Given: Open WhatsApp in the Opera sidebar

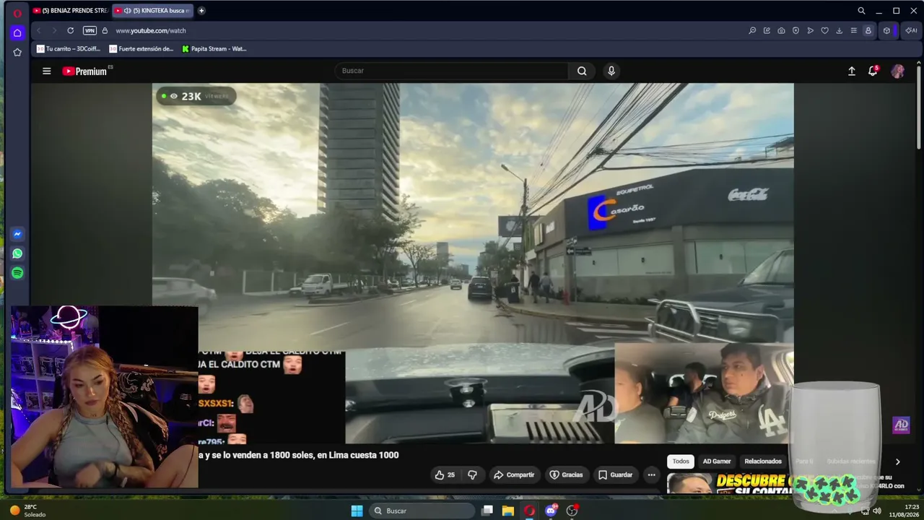Looking at the screenshot, I should 17,253.
